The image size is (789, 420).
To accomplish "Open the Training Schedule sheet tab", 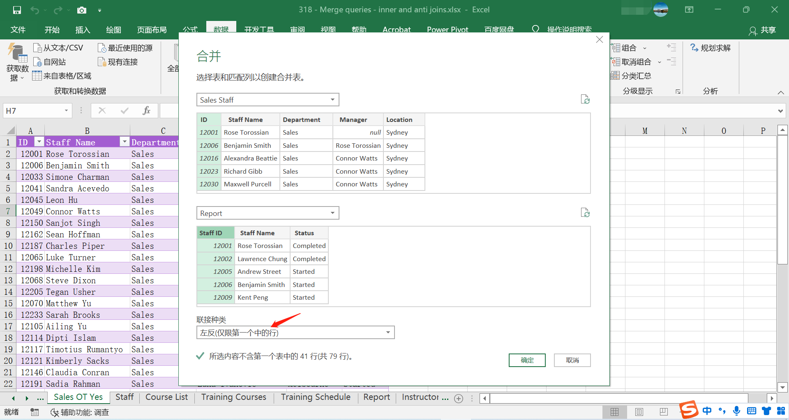I will click(x=315, y=397).
